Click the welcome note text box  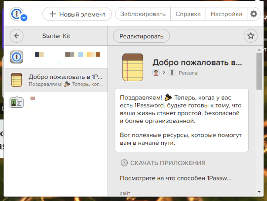(x=182, y=120)
